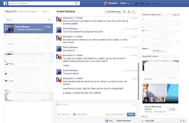This screenshot has width=189, height=123.
Task: Join Sales & Marketing Experts group
Action: click(x=172, y=109)
